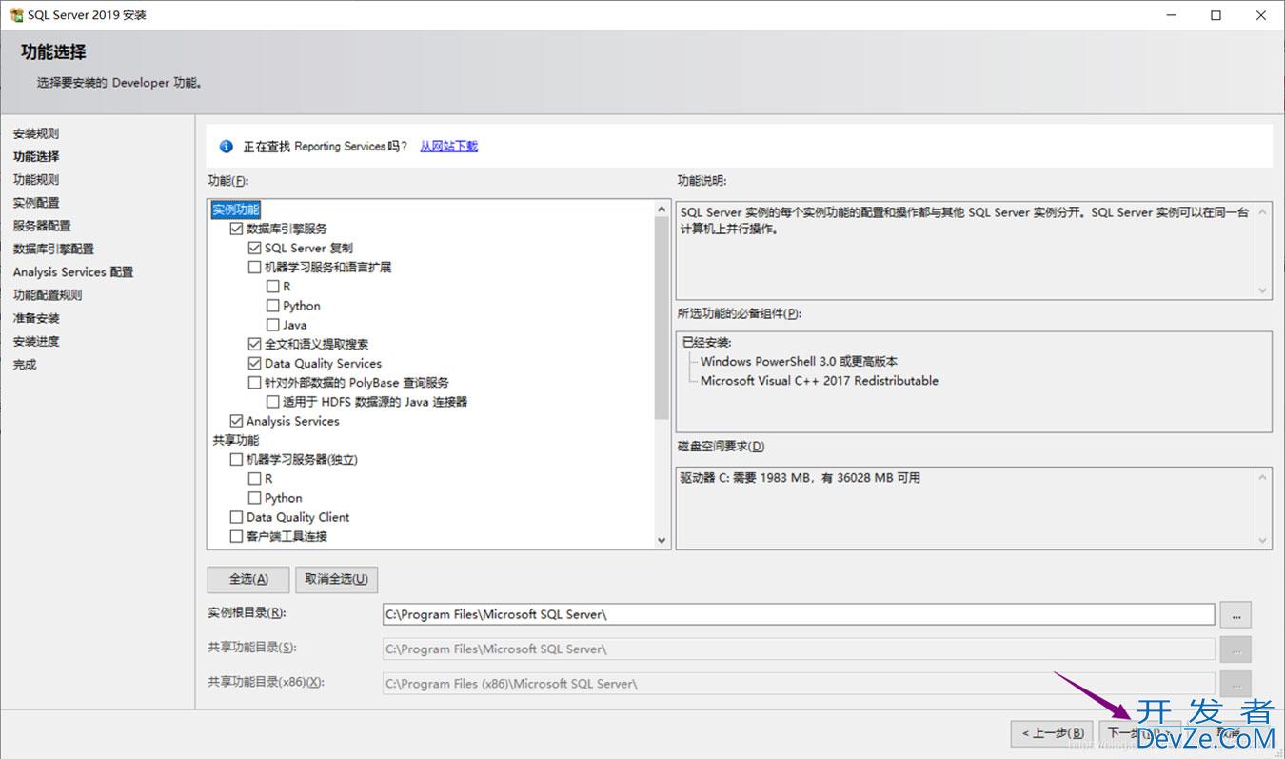Enable 客户端工具连接 checkbox
This screenshot has width=1285, height=759.
point(236,537)
